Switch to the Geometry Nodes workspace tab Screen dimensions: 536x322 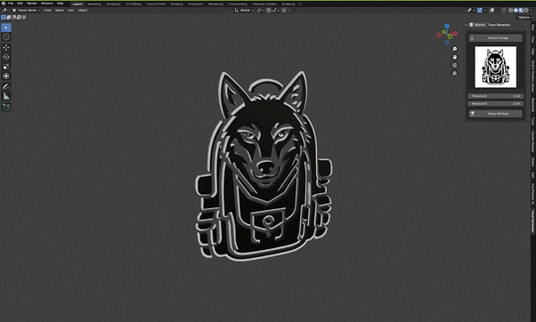pyautogui.click(x=264, y=4)
